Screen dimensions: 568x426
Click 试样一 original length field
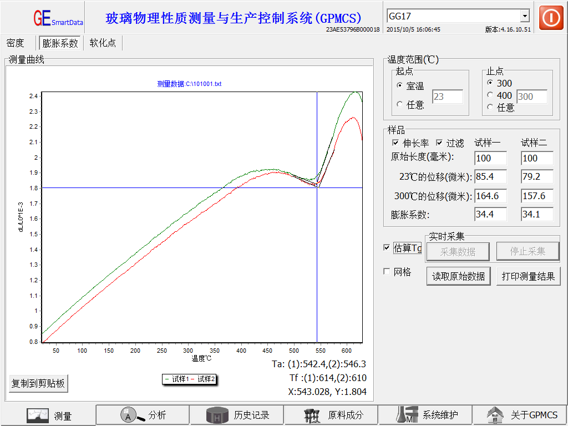490,158
